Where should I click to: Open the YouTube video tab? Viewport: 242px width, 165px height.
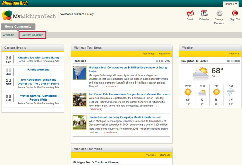(151, 155)
